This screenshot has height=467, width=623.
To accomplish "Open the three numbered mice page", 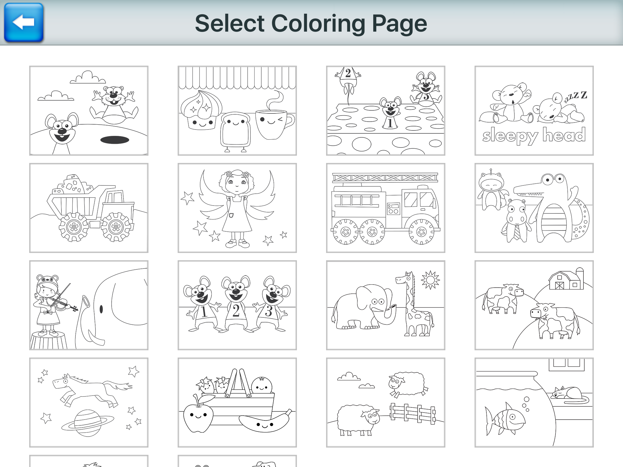I will point(237,305).
